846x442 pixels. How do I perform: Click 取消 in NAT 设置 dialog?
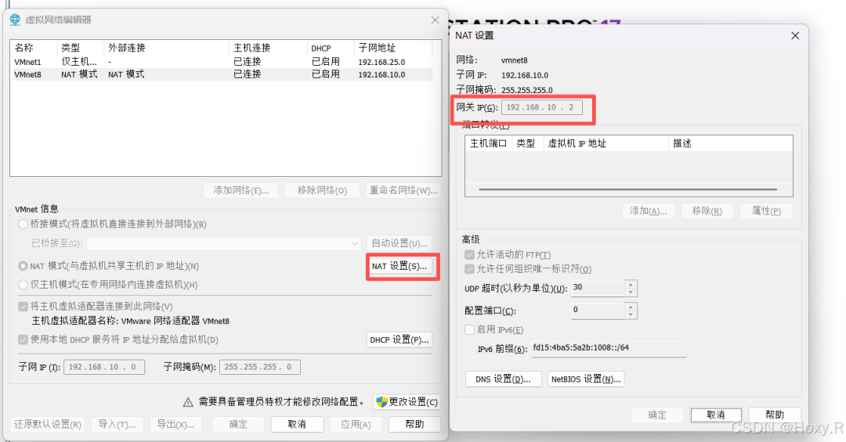tap(716, 415)
